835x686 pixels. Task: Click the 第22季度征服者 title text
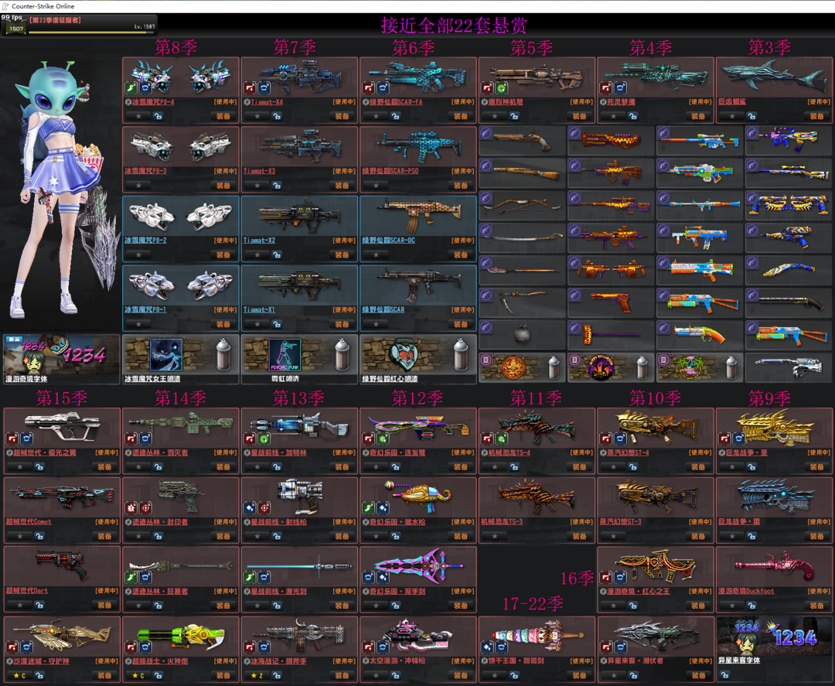pos(55,19)
